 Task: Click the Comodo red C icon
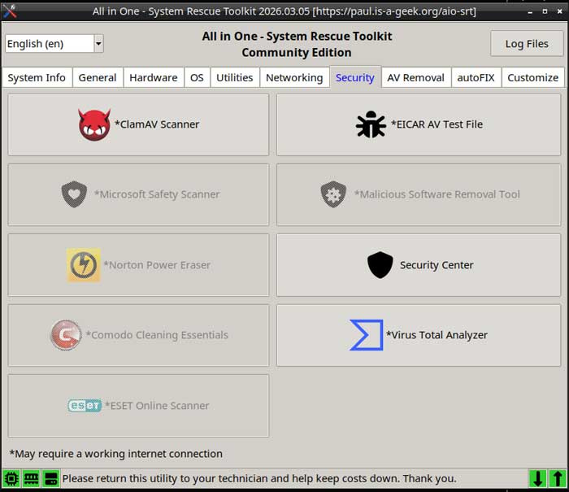66,335
